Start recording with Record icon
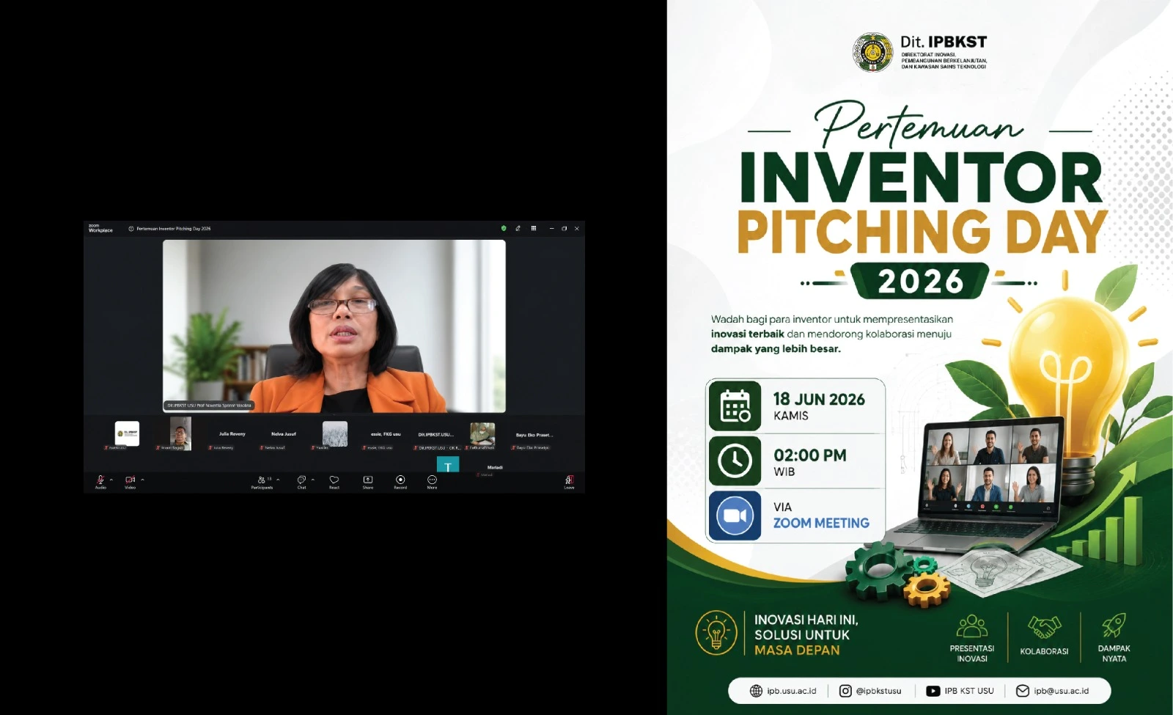 tap(400, 481)
